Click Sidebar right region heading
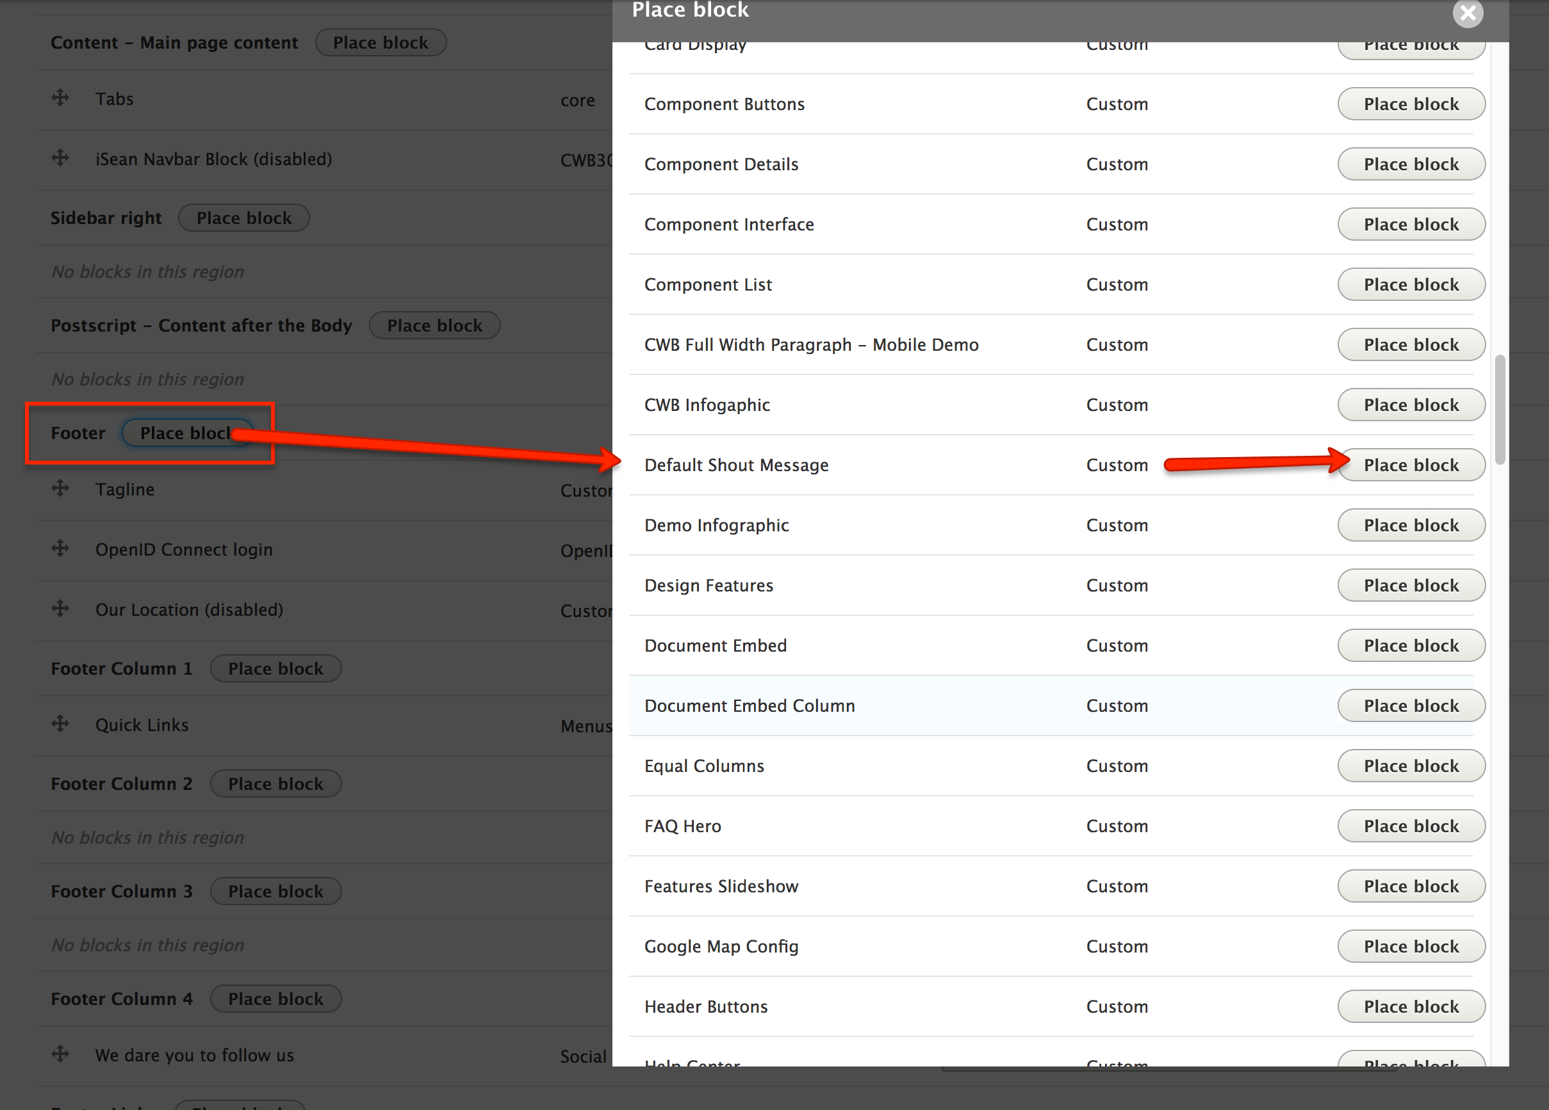Screen dimensions: 1549x1110 106,218
